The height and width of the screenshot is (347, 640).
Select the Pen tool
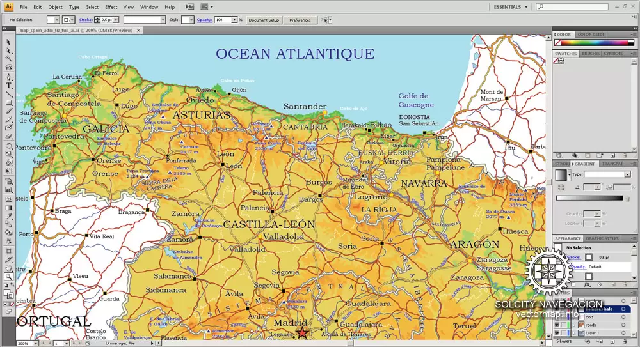[8, 77]
